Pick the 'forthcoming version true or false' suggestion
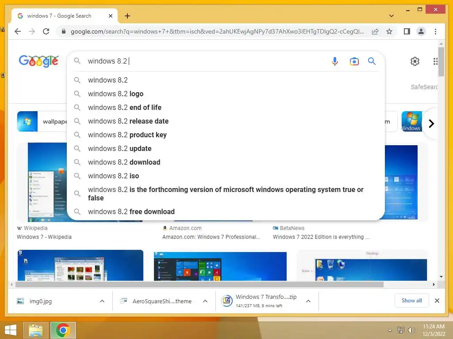This screenshot has height=339, width=453. click(x=226, y=194)
